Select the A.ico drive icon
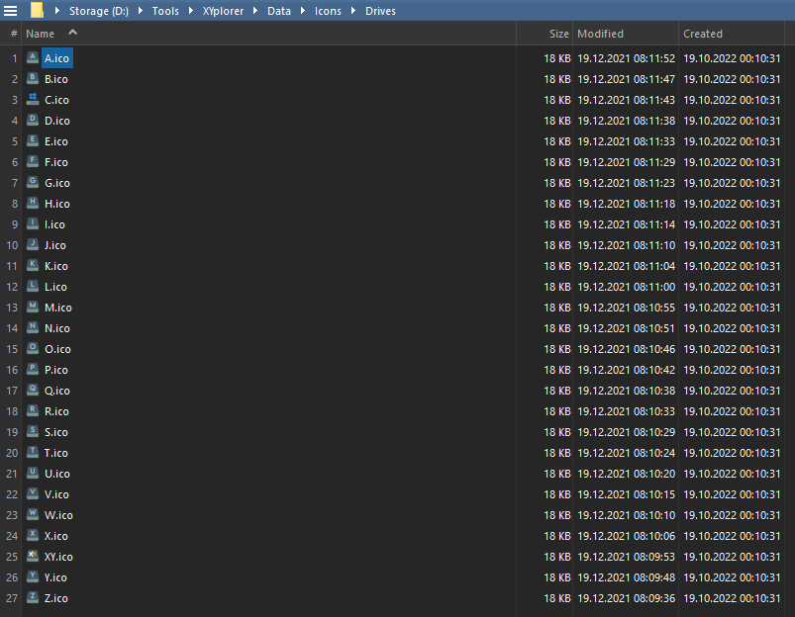The width and height of the screenshot is (795, 617). tap(33, 58)
